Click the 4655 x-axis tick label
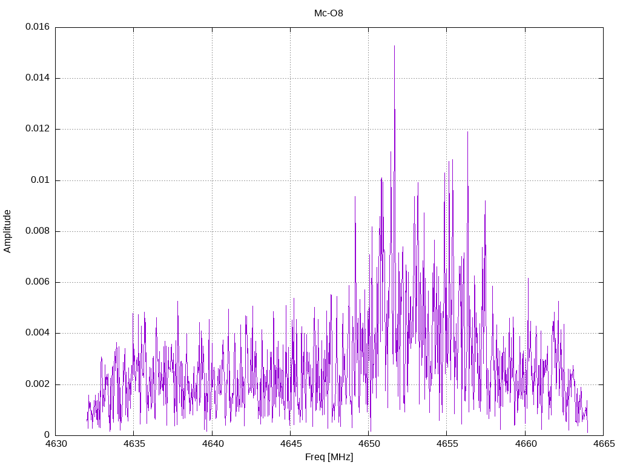This screenshot has width=620, height=465. [x=446, y=443]
